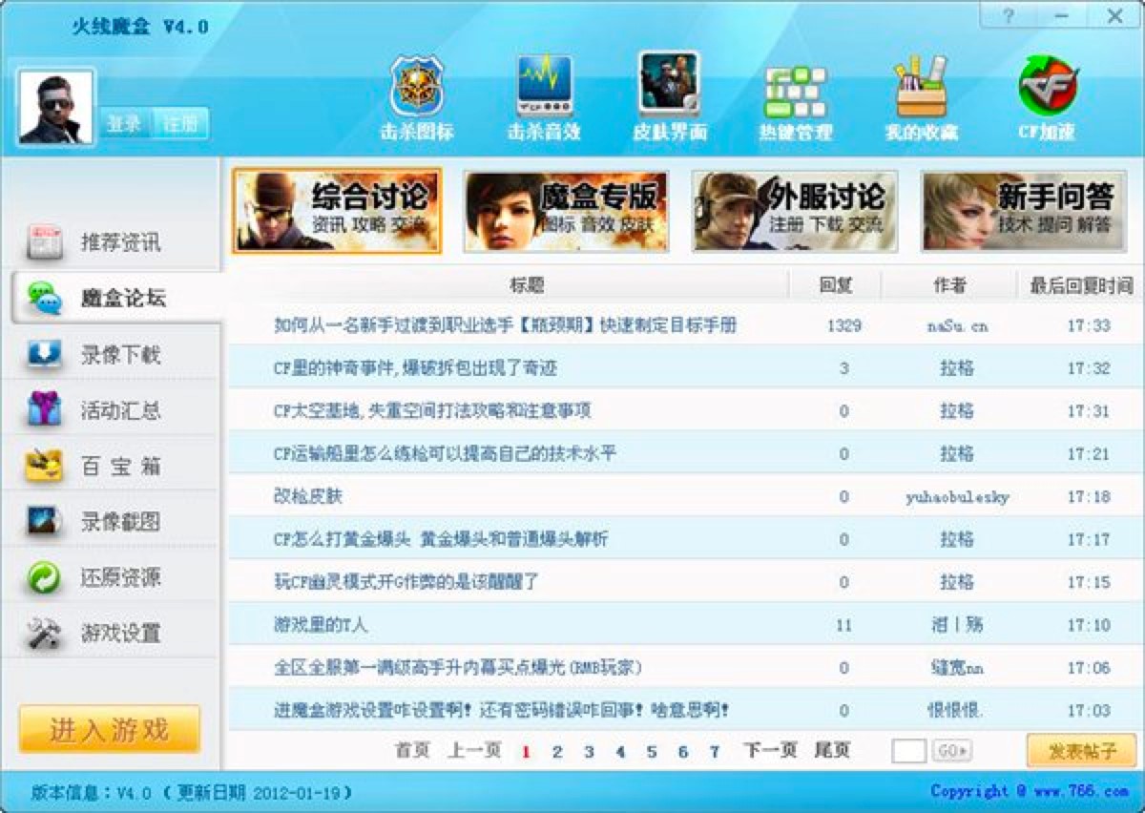Select 游戏设置 in the sidebar
Viewport: 1145px width, 813px height.
tap(113, 632)
